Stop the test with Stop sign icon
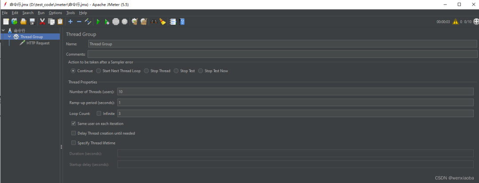The width and height of the screenshot is (479, 183). 116,22
